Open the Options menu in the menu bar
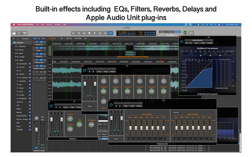Viewport: 252px width, 157px height. point(49,25)
